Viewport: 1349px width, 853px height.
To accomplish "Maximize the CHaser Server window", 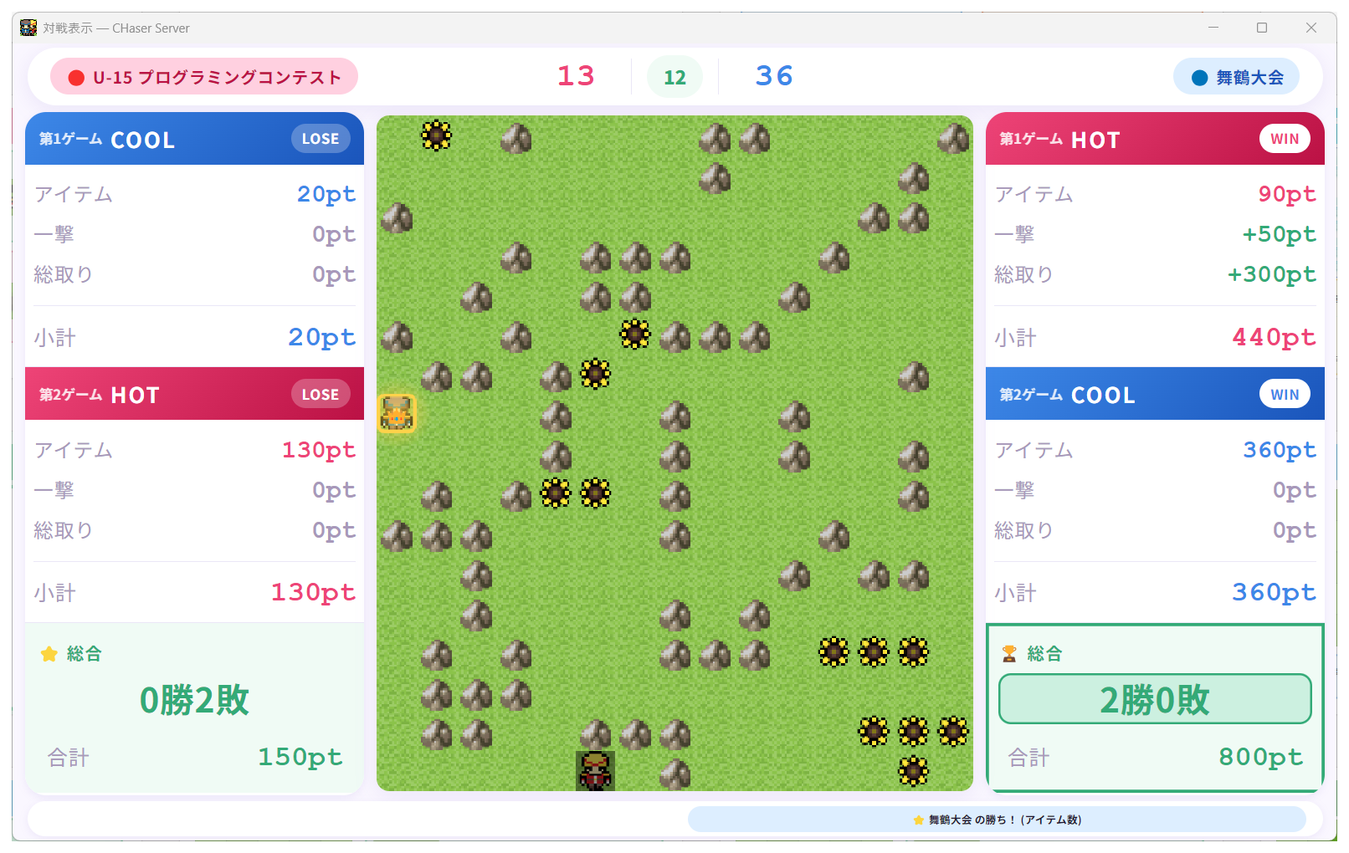I will [x=1262, y=28].
